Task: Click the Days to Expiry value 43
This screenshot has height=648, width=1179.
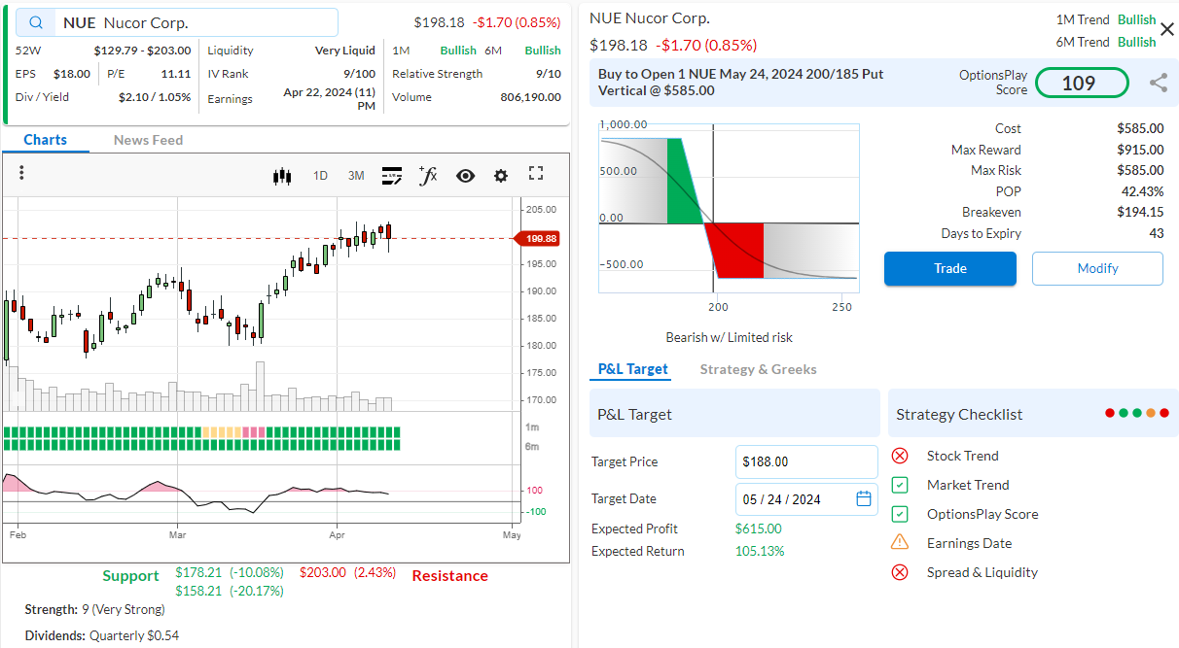Action: [x=1156, y=233]
